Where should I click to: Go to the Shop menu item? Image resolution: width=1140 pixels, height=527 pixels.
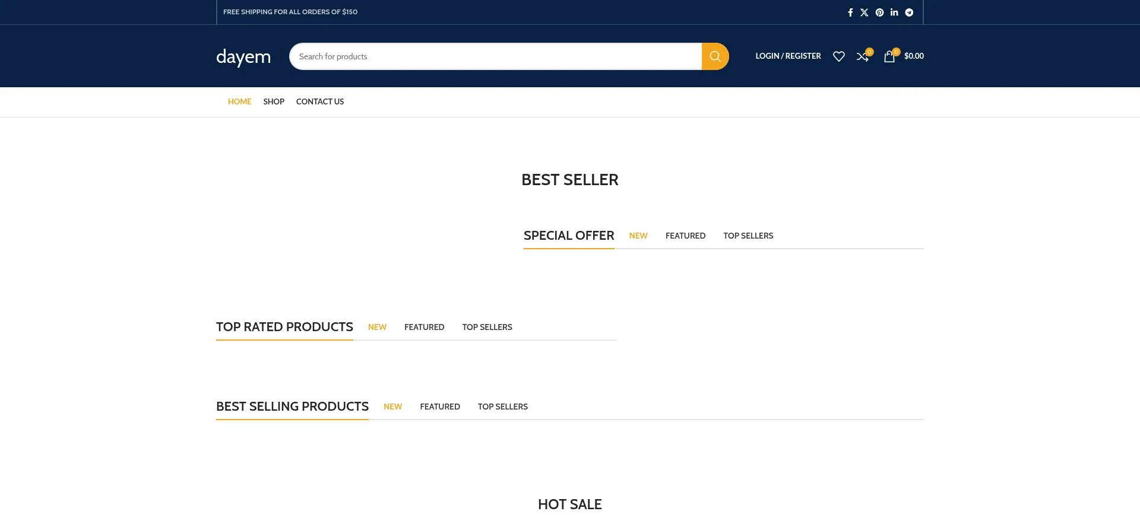(274, 101)
